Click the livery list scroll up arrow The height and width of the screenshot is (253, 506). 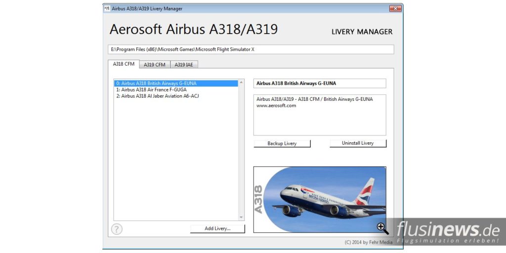(x=241, y=83)
